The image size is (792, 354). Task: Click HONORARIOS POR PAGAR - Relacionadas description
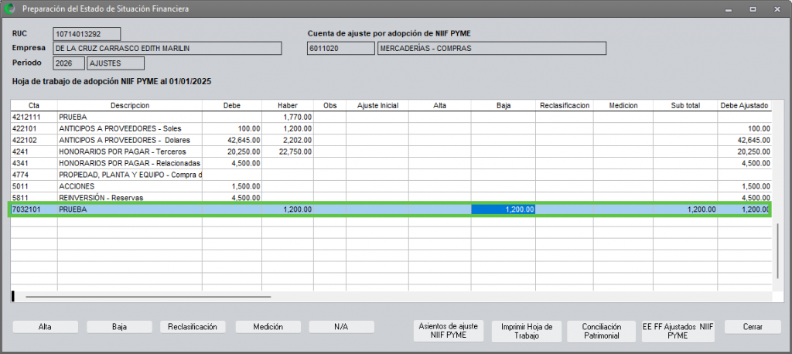coord(130,163)
